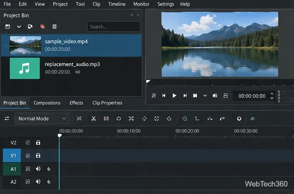Image resolution: width=294 pixels, height=194 pixels.
Task: Open the View menu
Action: (x=39, y=4)
